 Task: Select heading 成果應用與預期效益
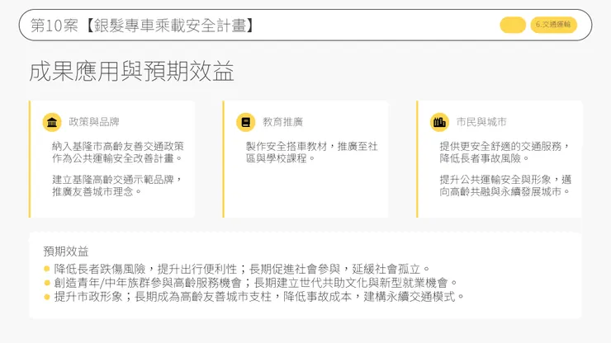pyautogui.click(x=132, y=71)
